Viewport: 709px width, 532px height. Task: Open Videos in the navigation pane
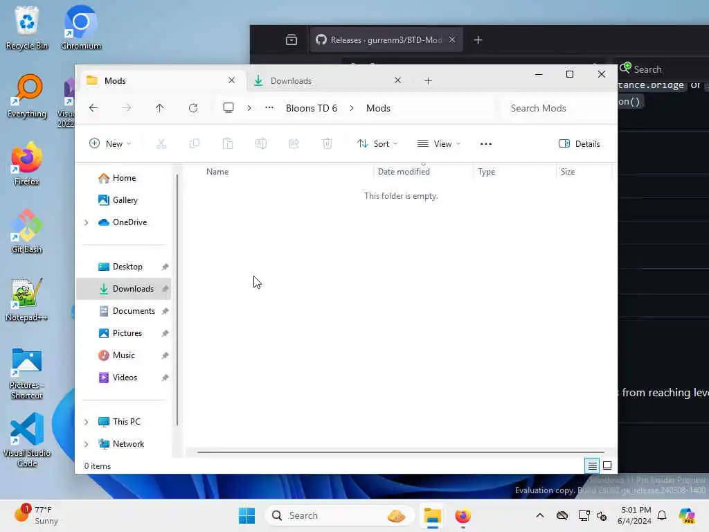click(123, 378)
